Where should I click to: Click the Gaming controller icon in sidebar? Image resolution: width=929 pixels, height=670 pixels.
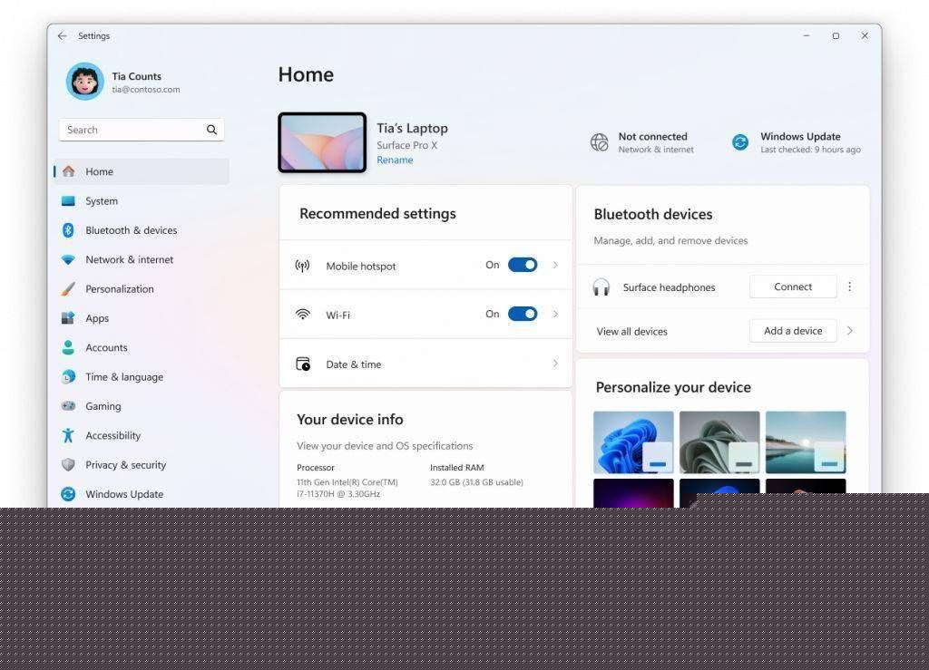[x=68, y=406]
